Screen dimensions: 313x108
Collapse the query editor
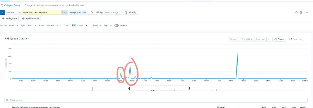11,5
